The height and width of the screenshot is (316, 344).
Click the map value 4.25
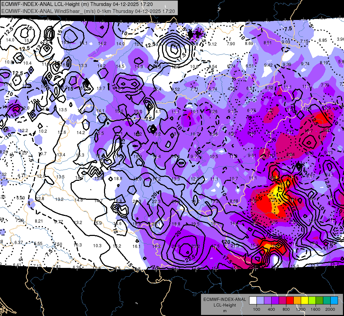[x=274, y=222]
